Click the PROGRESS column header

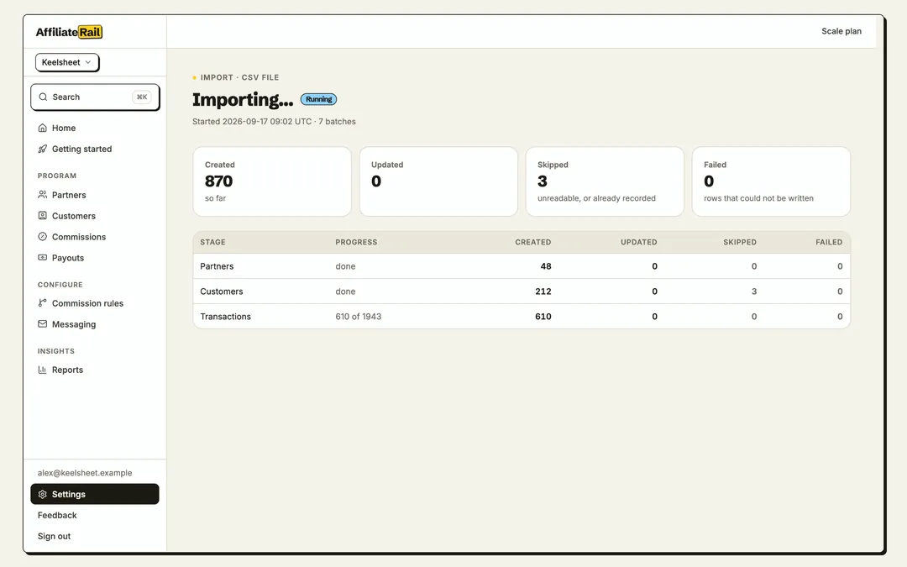pyautogui.click(x=356, y=242)
